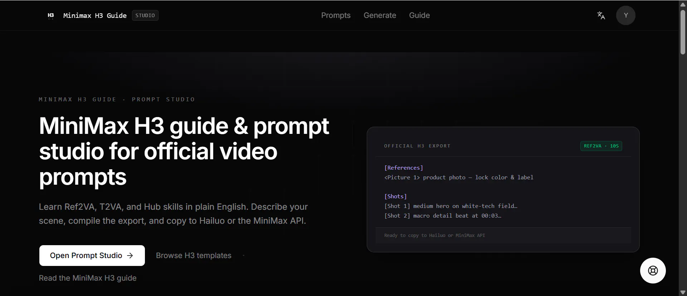The width and height of the screenshot is (687, 296).
Task: Follow the Read the MiniMax H3 guide link
Action: (88, 278)
